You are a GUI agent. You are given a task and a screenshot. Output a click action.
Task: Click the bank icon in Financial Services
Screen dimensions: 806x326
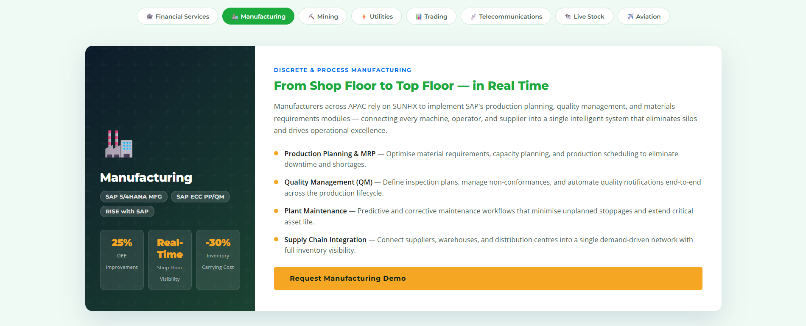coord(149,17)
